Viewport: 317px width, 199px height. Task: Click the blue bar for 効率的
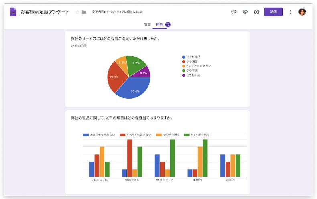pyautogui.click(x=223, y=166)
